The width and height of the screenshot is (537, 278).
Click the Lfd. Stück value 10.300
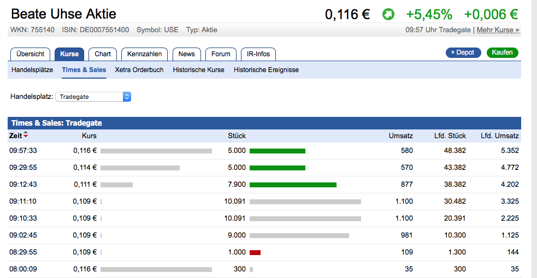point(455,235)
